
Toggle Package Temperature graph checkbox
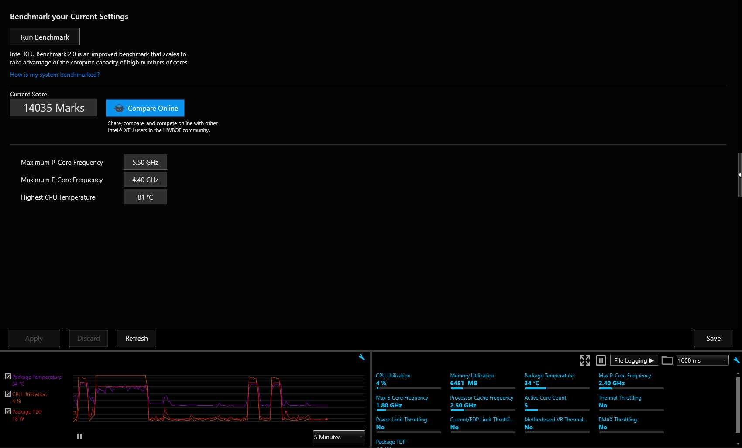[x=8, y=377]
